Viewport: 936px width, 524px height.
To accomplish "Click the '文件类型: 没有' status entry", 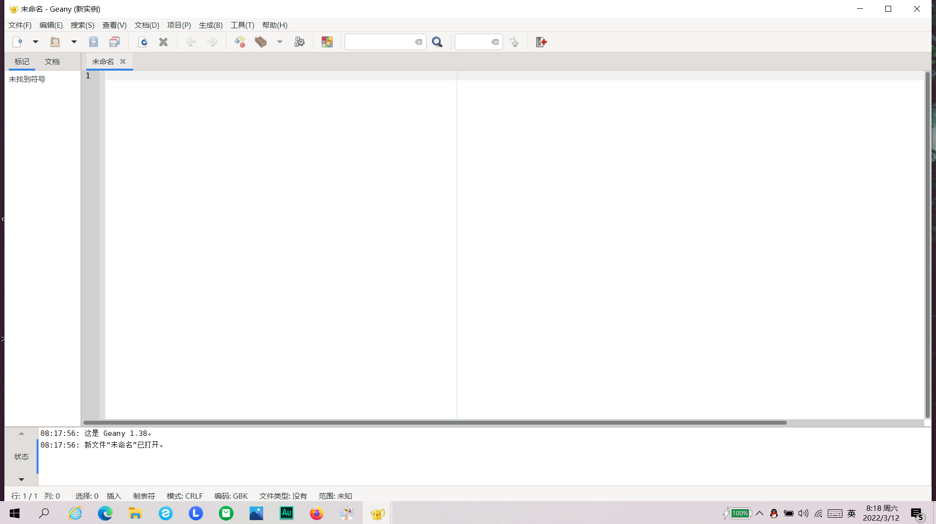I will 283,496.
